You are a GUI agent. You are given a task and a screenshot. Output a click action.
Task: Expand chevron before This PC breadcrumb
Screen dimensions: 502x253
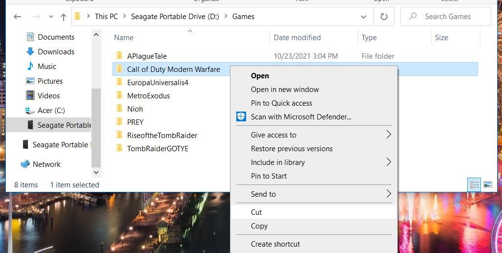pos(88,16)
